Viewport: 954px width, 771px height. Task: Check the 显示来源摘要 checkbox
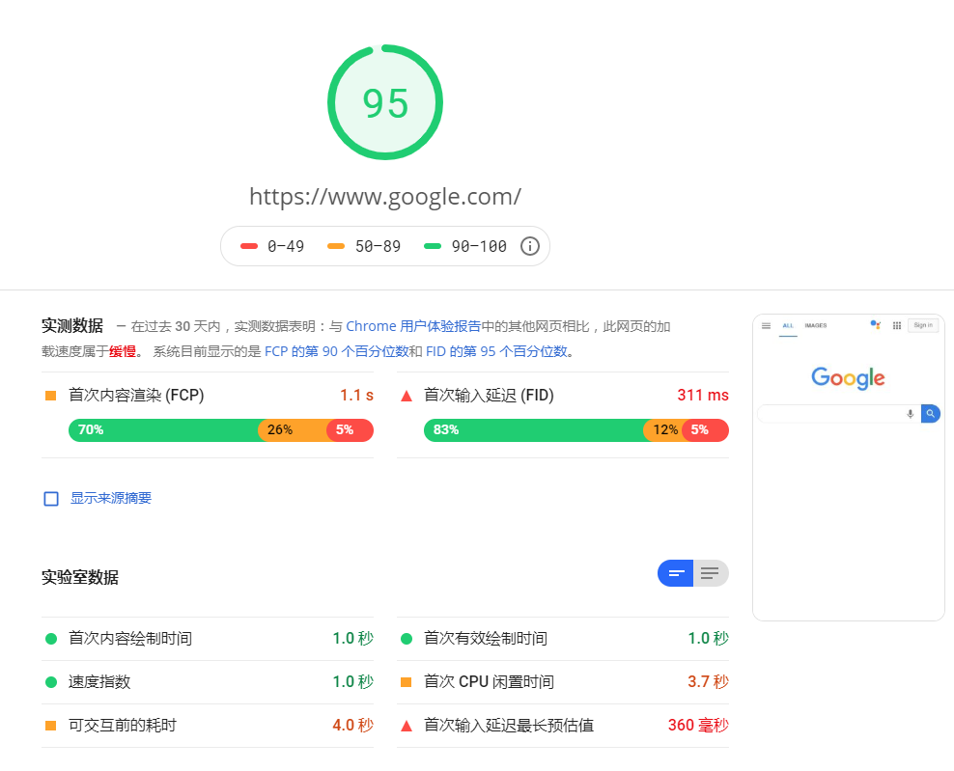51,499
